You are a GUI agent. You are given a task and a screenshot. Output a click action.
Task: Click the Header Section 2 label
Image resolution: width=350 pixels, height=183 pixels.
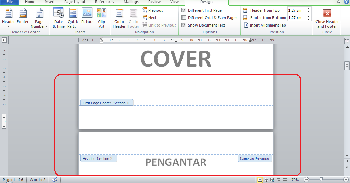pyautogui.click(x=98, y=159)
